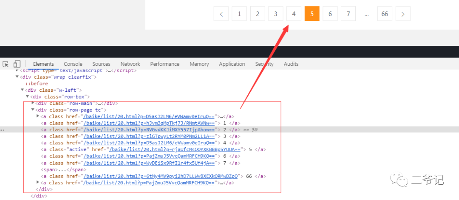Open page 6 in pagination
Screen dimensions: 459x200
(x=330, y=14)
